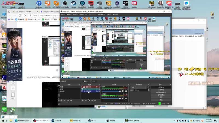This screenshot has height=123, width=219.
Task: Open 停靠窗口(D) menu in OBS
Action: click(x=83, y=14)
